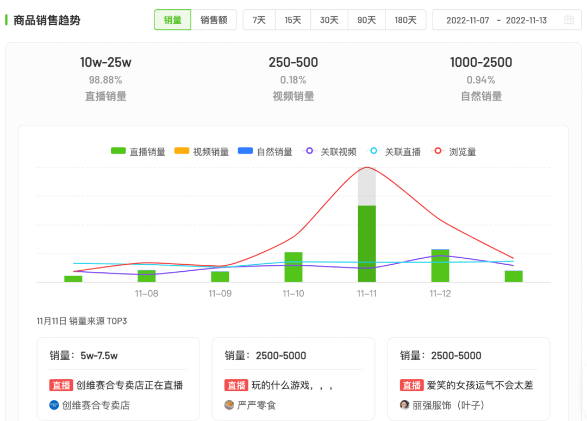Screen dimensions: 587x421
Task: Toggle 关联直播 legend line
Action: pos(394,152)
